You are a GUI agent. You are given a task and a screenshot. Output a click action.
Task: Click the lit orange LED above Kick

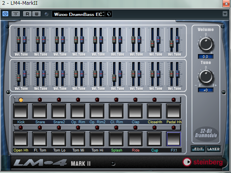pyautogui.click(x=21, y=100)
